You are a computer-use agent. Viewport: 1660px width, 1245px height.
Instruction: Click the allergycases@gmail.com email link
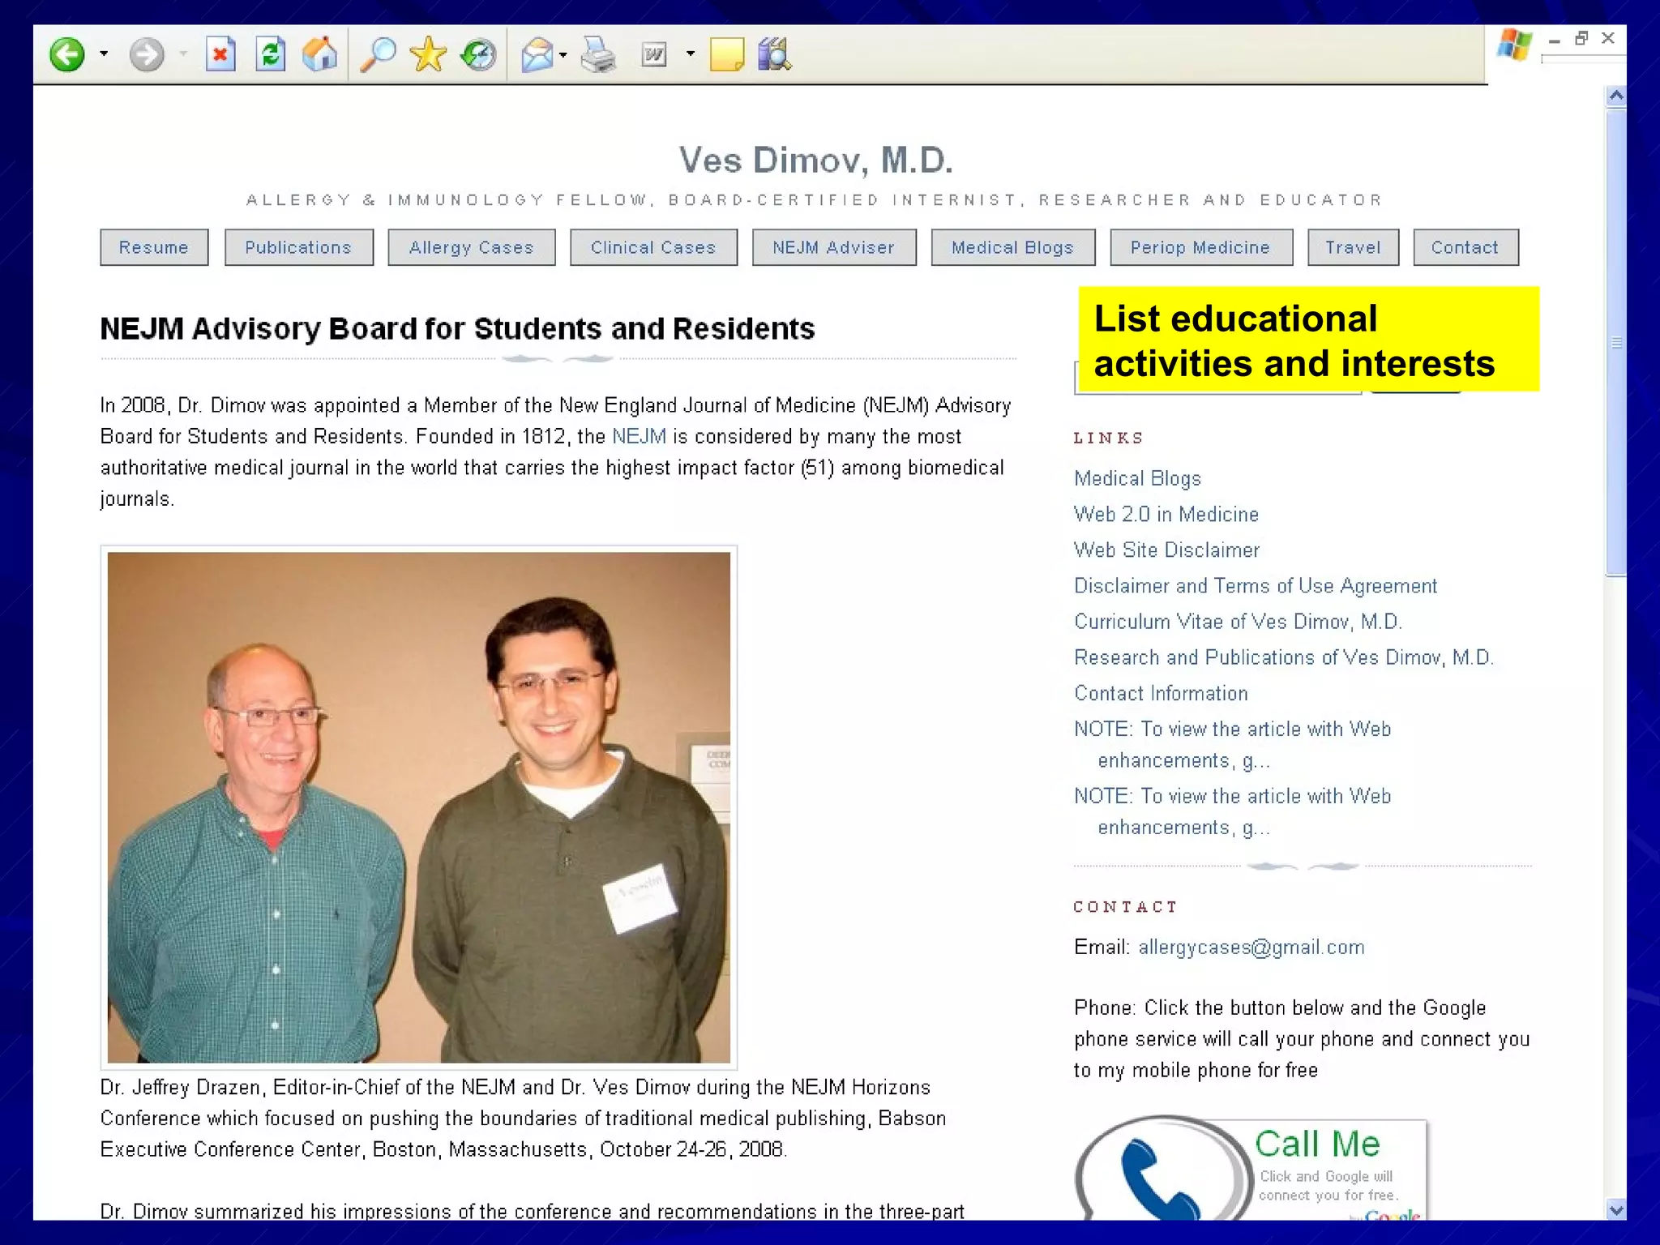1251,947
